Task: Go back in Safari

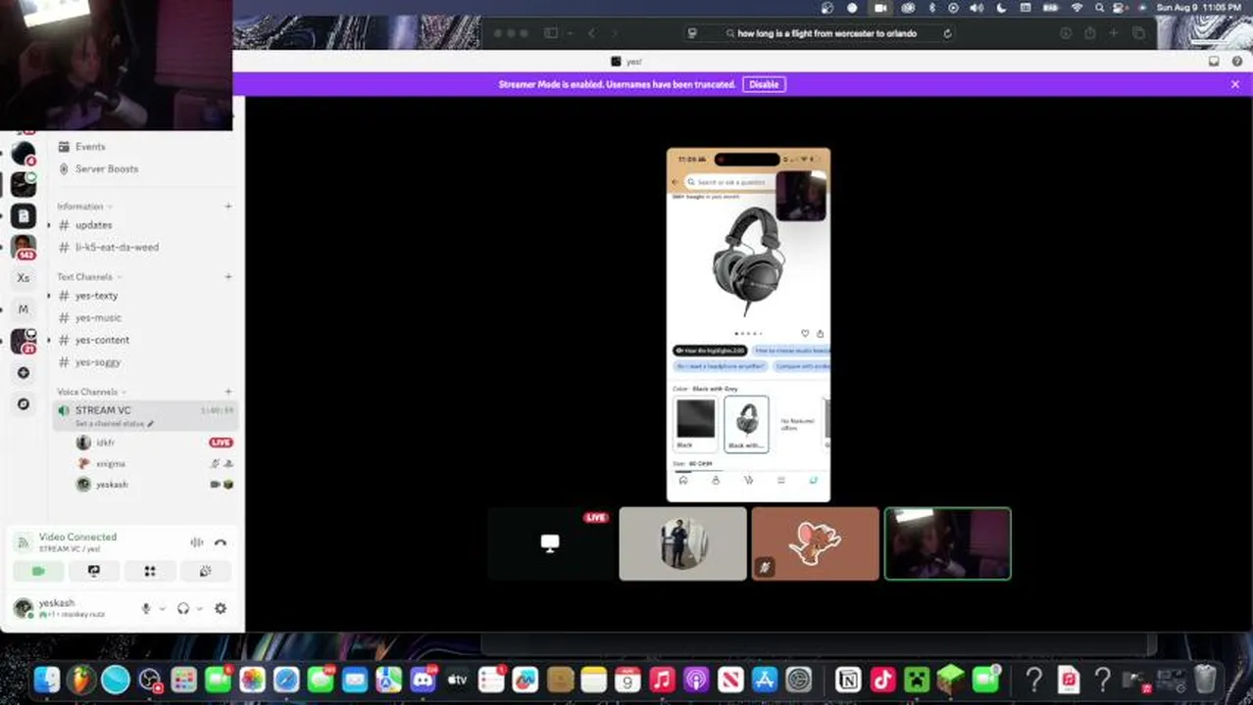Action: click(591, 33)
